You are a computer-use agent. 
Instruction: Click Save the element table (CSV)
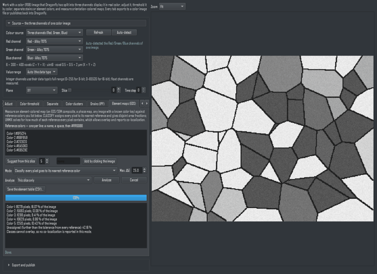click(25, 189)
